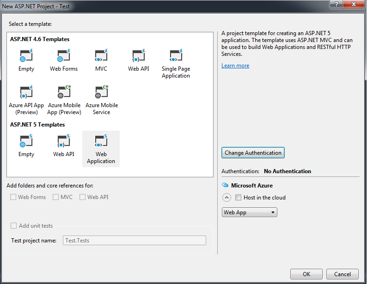Click the No Authentication status text
Image resolution: width=367 pixels, height=284 pixels.
287,171
